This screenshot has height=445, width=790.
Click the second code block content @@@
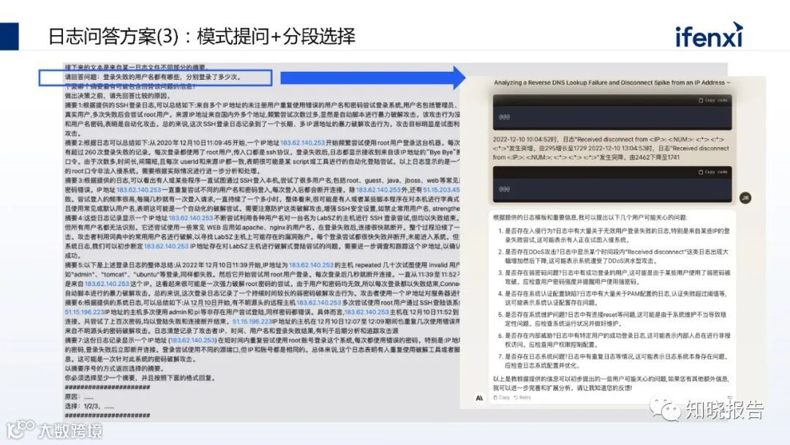504,190
